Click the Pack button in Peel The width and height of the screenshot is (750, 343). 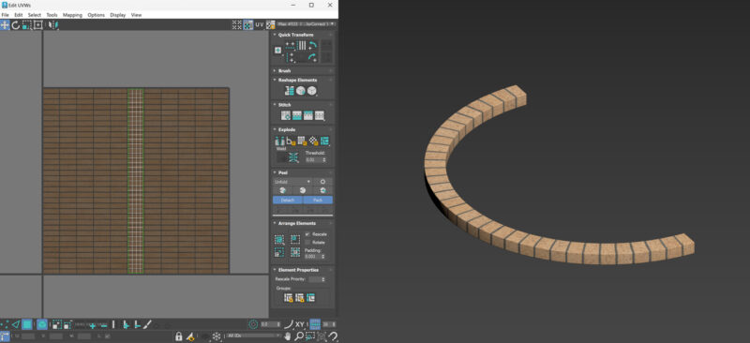click(318, 200)
